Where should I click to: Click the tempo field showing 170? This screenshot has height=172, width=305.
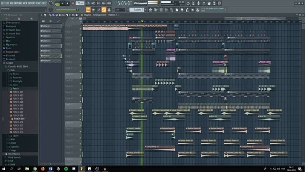(80, 3)
